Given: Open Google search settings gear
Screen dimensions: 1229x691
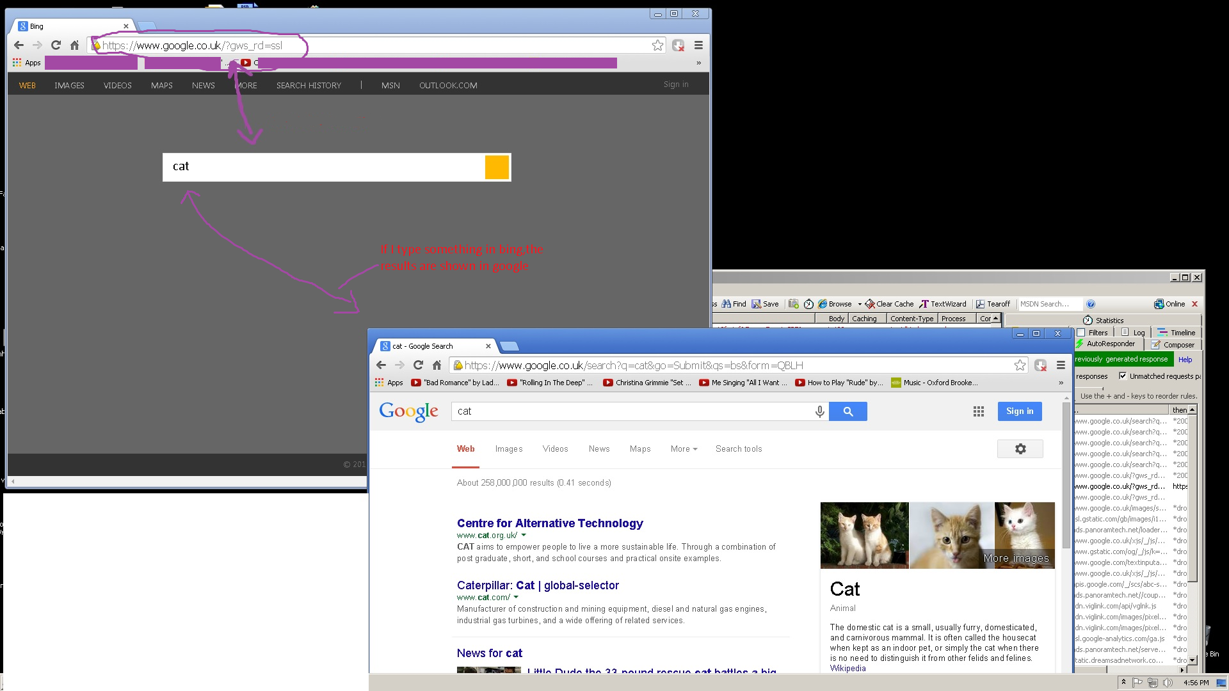Looking at the screenshot, I should click(1020, 449).
